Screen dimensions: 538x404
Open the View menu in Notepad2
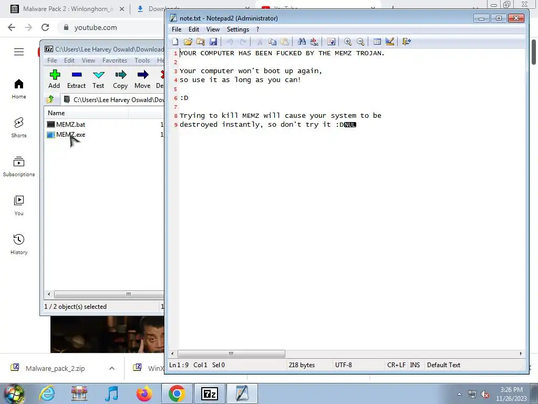[x=213, y=29]
